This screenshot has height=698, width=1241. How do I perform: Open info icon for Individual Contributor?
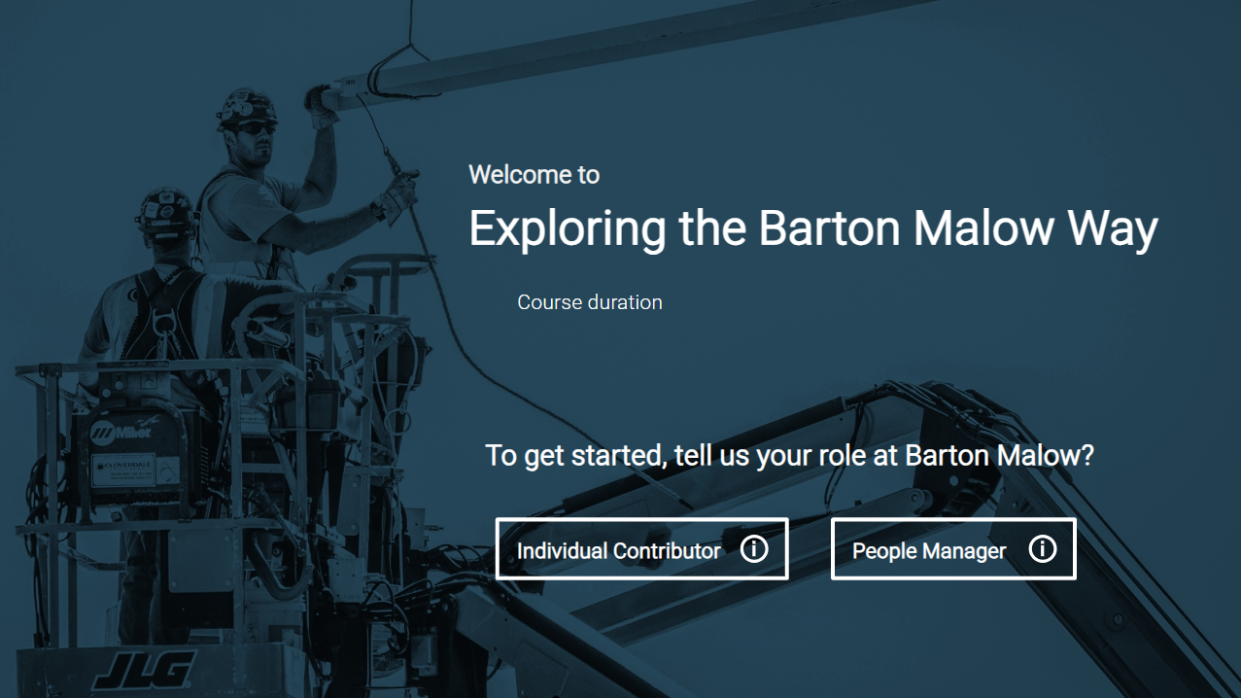754,549
